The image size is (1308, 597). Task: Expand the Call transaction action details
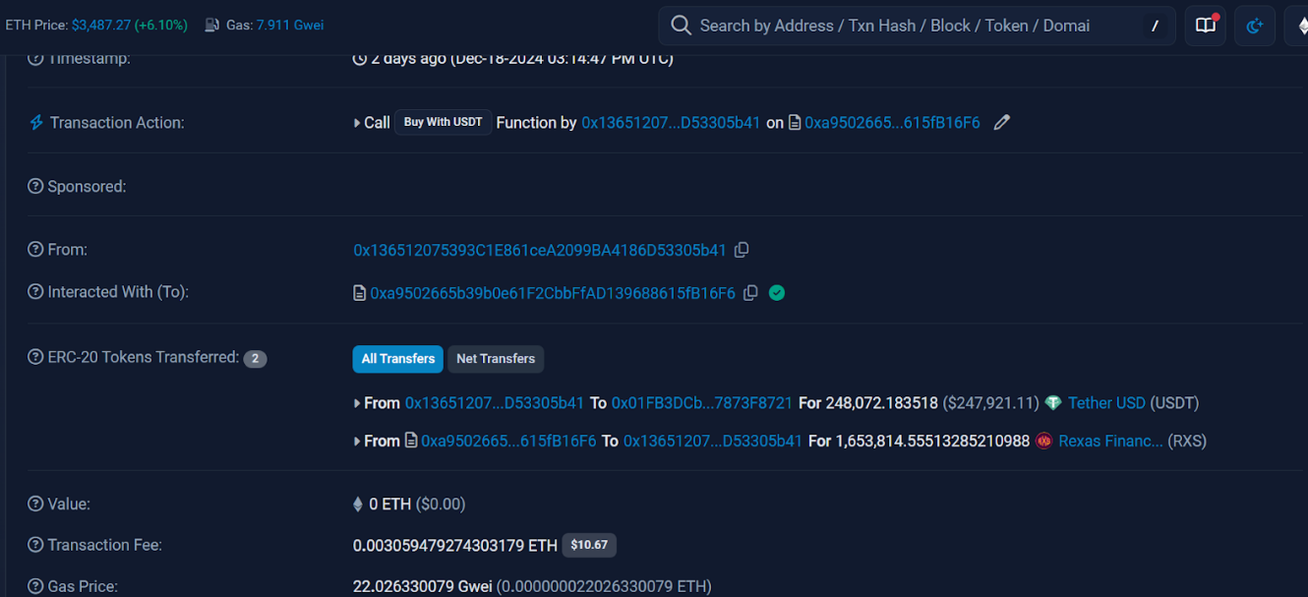(x=357, y=122)
